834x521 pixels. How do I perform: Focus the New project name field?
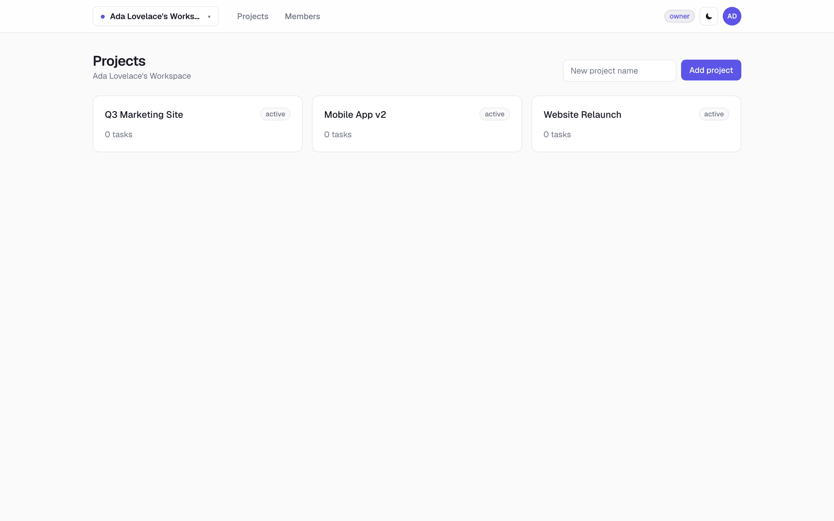point(619,71)
